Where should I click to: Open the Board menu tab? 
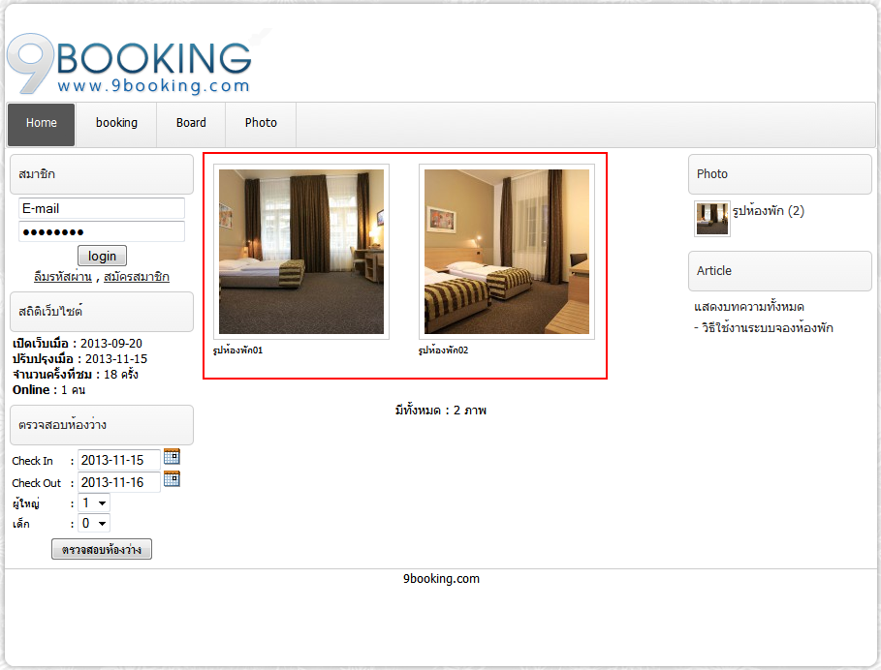point(191,124)
